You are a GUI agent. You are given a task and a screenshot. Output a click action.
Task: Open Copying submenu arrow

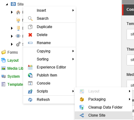coord(73,51)
